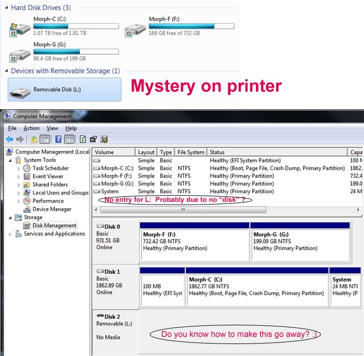Screen dimensions: 364x356
Task: Select Device Manager in the tree
Action: [52, 209]
